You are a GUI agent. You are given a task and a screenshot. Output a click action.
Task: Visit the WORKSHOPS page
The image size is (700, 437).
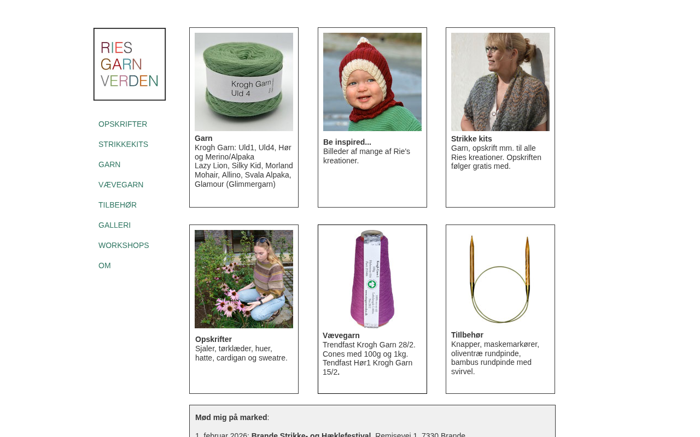124,245
